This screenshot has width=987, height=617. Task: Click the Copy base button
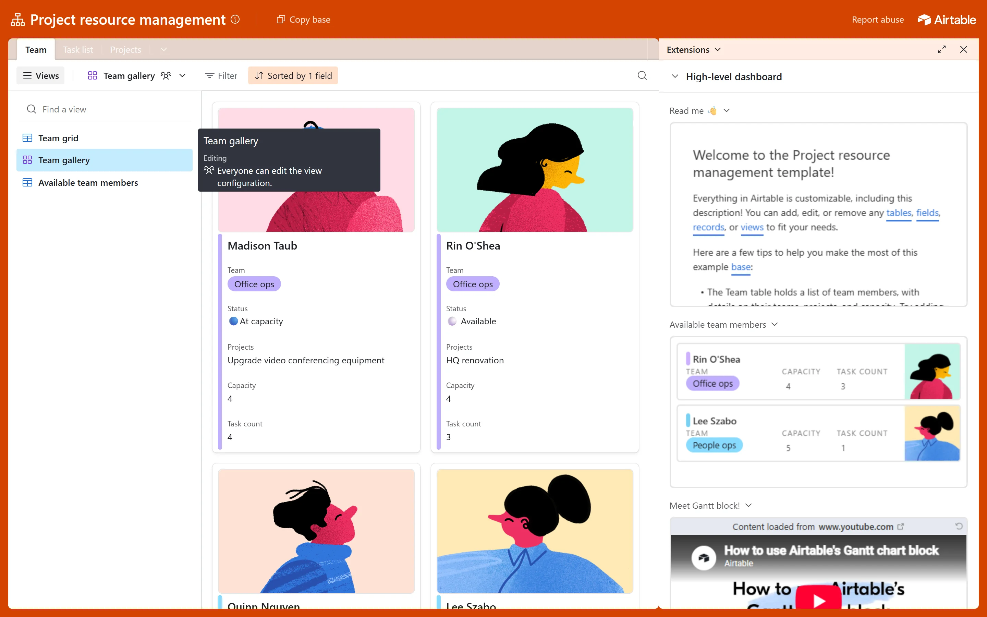coord(303,20)
